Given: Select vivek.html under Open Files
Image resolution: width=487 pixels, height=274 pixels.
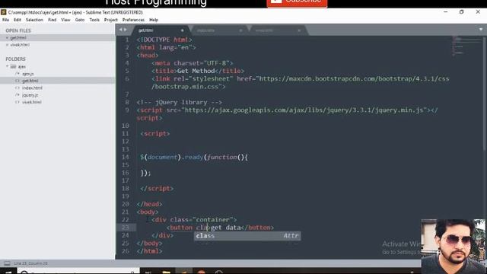Looking at the screenshot, I should [x=20, y=45].
